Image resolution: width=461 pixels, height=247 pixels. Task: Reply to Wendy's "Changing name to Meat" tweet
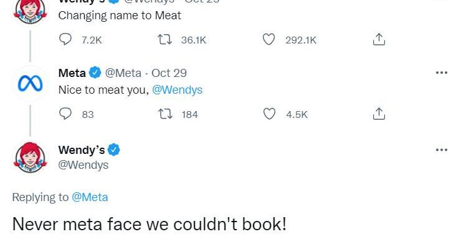pyautogui.click(x=65, y=39)
